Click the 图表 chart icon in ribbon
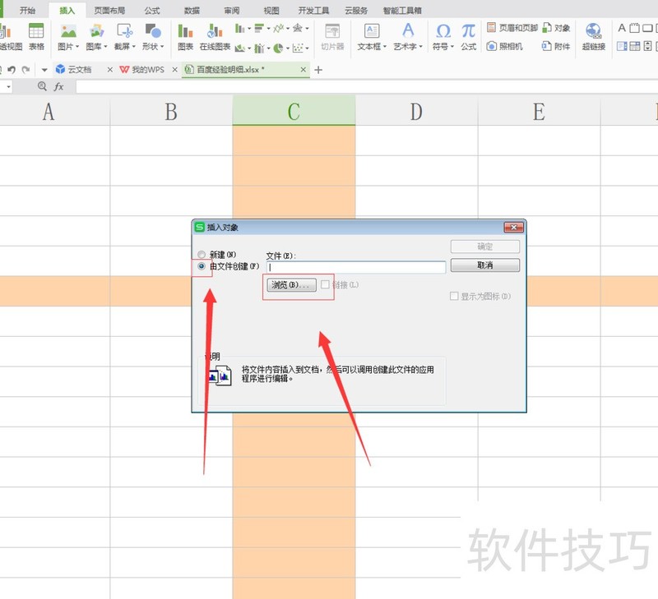The width and height of the screenshot is (658, 599). tap(185, 36)
